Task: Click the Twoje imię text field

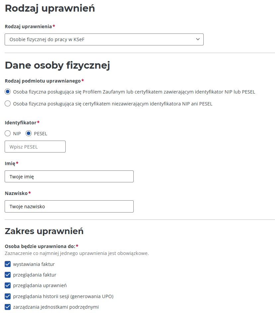Action: pos(69,176)
